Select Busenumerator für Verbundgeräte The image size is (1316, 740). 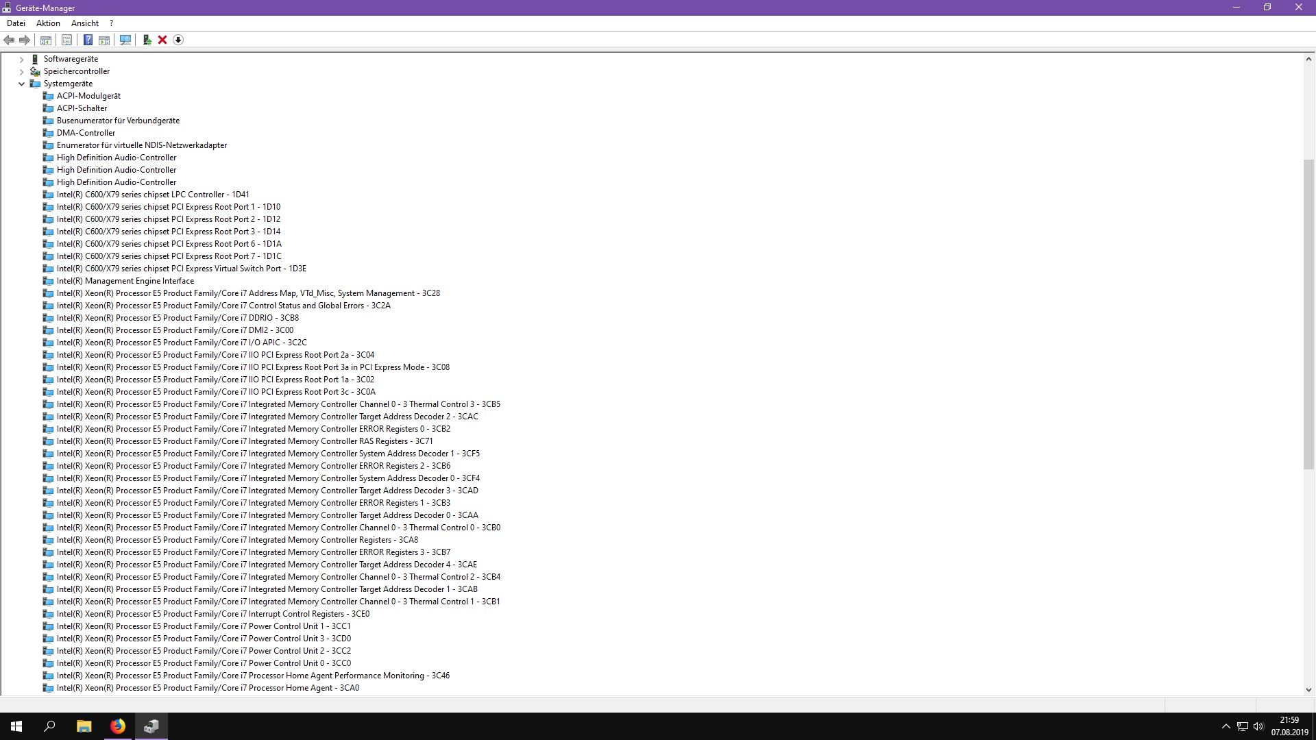(118, 121)
